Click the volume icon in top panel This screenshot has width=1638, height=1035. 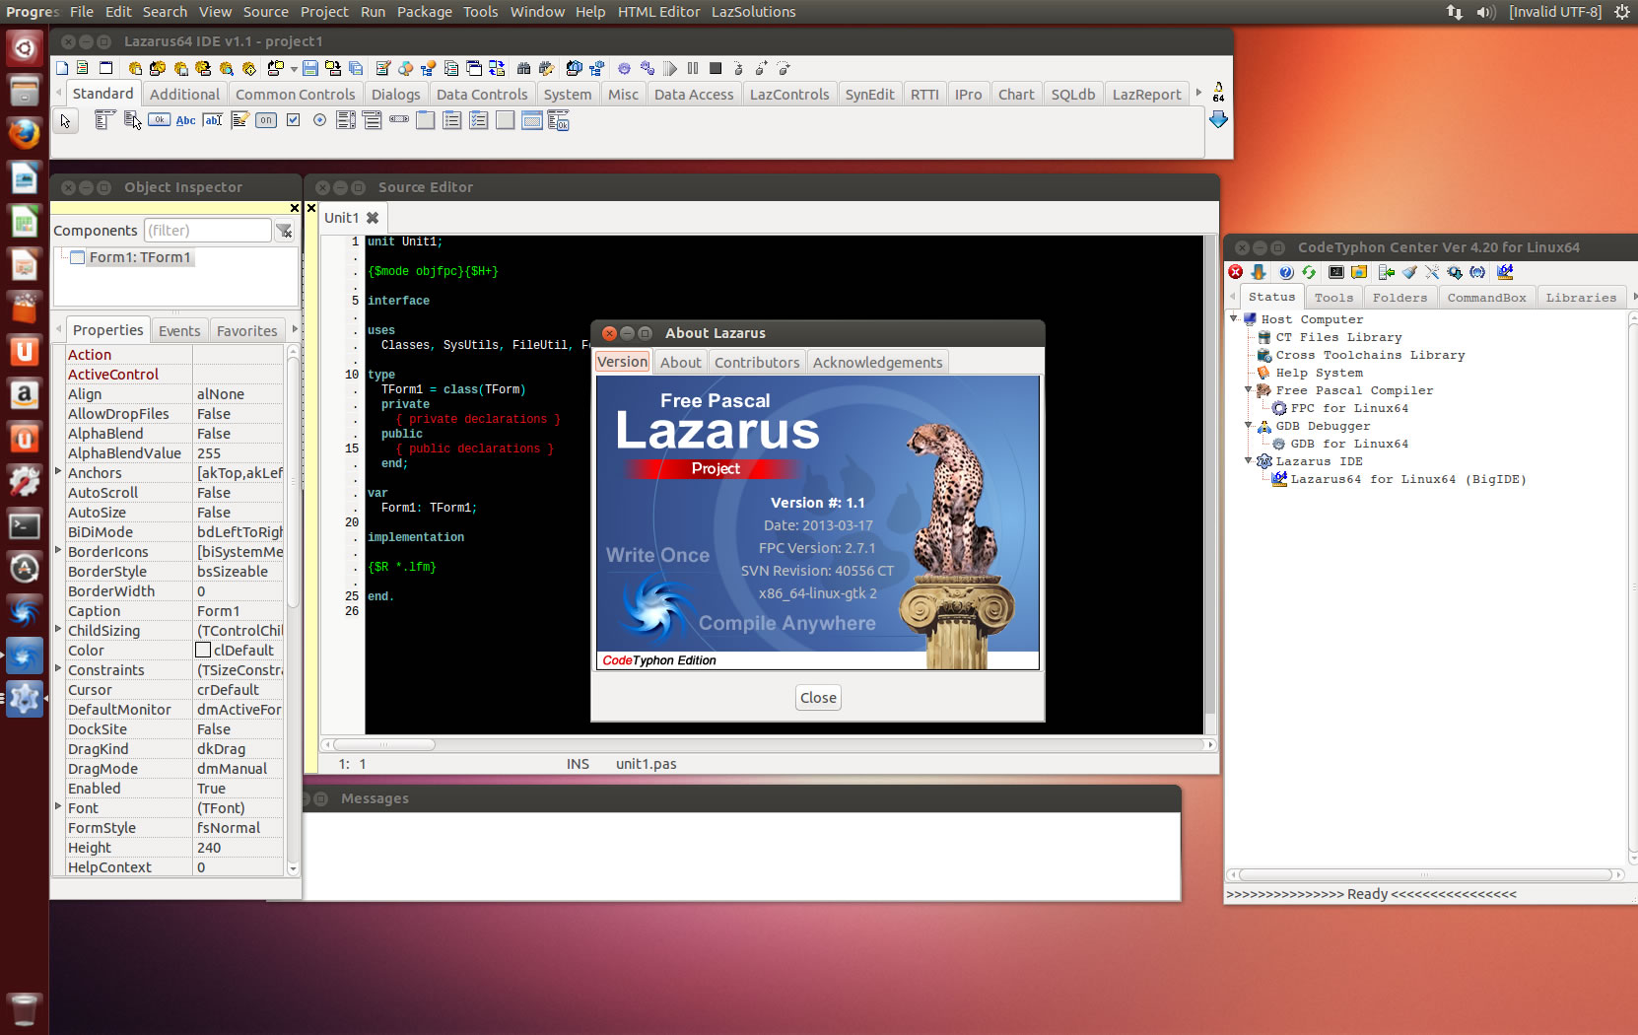coord(1485,12)
